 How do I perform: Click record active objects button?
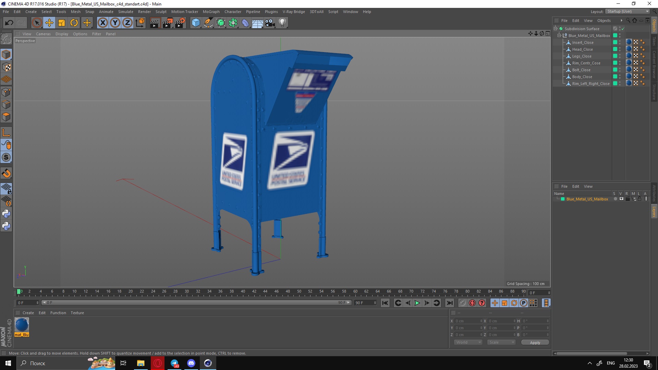pos(462,303)
